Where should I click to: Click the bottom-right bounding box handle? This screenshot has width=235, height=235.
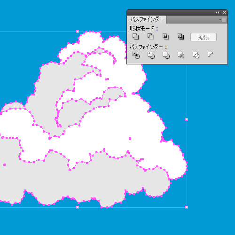[x=187, y=207]
